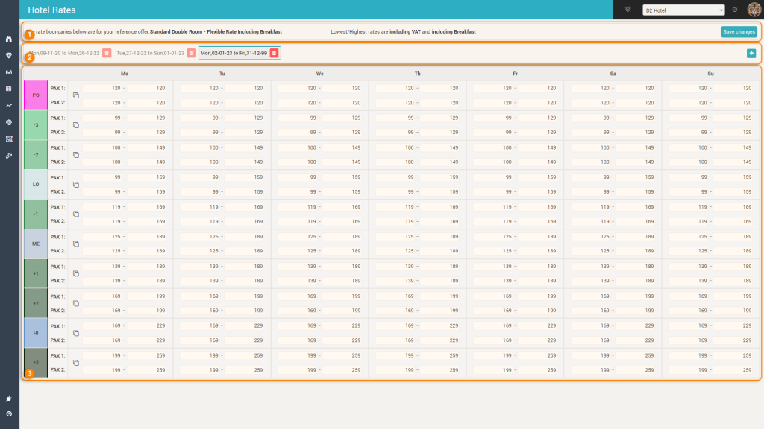764x429 pixels.
Task: Copy rates for the HI row
Action: (76, 333)
